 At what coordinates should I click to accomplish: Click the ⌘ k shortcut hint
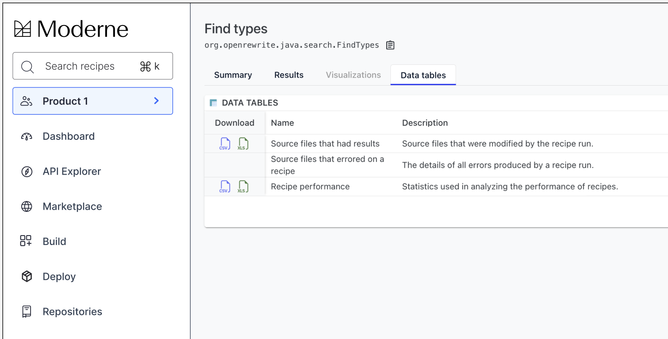[x=150, y=66]
